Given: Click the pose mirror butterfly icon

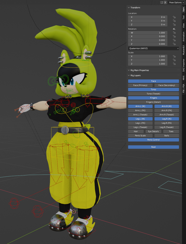Looking at the screenshot, I should pyautogui.click(x=161, y=2).
